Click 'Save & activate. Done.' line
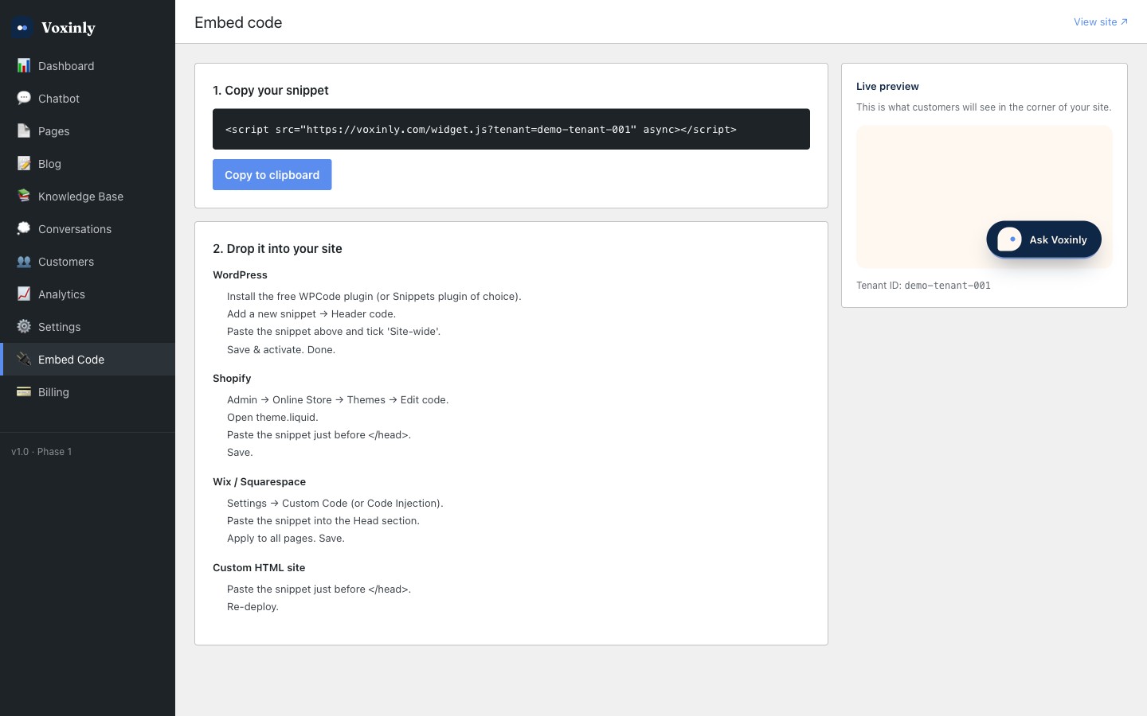The height and width of the screenshot is (716, 1147). pos(281,350)
